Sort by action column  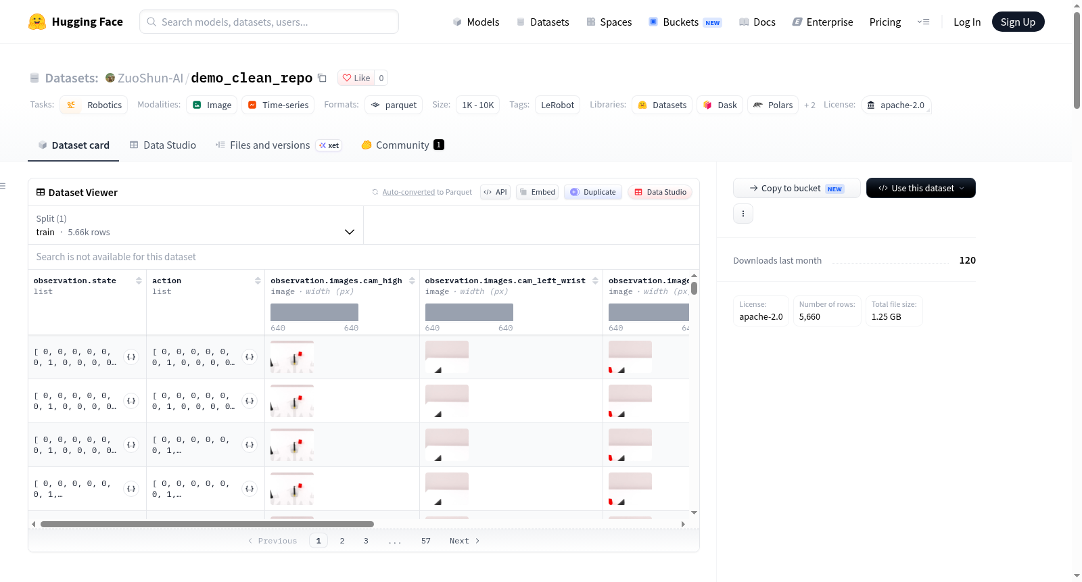(258, 281)
